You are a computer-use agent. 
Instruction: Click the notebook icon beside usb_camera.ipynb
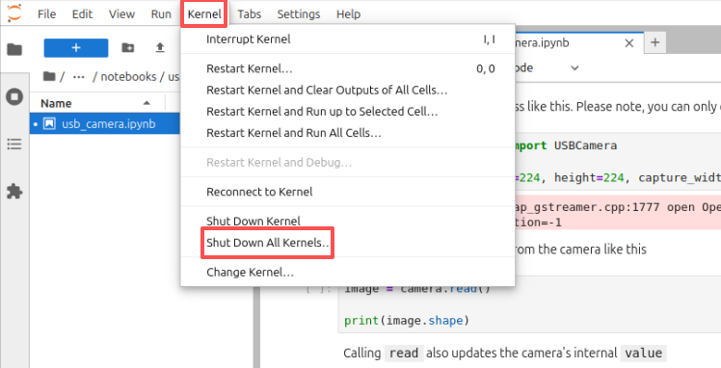pos(49,124)
